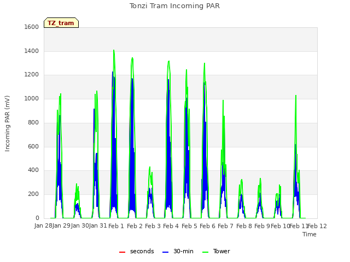This screenshot has height=262, width=350.
Task: Click the 1400 y-axis tick label
Action: click(32, 51)
